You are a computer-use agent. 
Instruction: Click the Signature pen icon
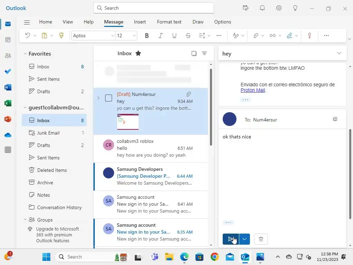click(x=289, y=36)
